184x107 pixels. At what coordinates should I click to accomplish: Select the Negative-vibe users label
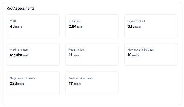(x=22, y=78)
